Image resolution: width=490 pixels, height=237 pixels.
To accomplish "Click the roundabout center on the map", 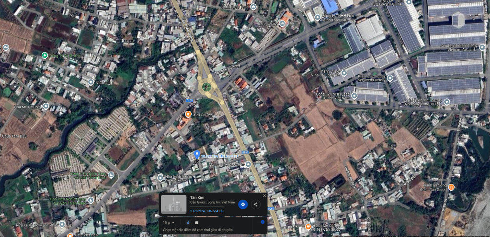I will 206,87.
